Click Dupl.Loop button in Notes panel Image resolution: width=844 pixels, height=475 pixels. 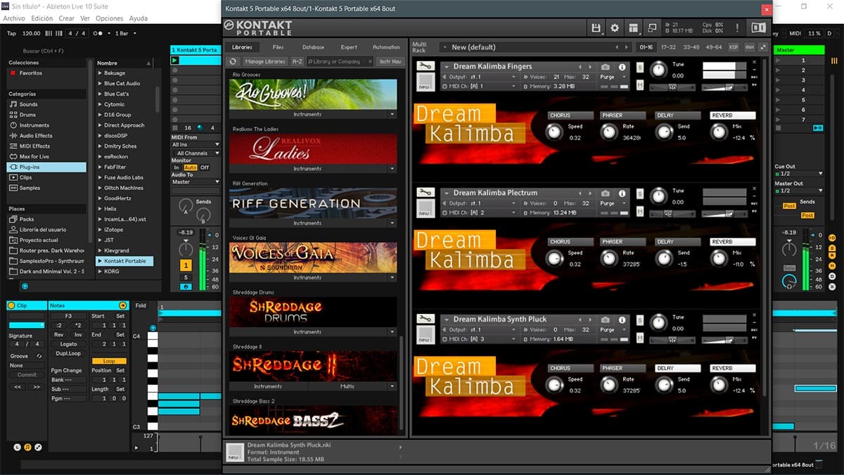pos(68,353)
